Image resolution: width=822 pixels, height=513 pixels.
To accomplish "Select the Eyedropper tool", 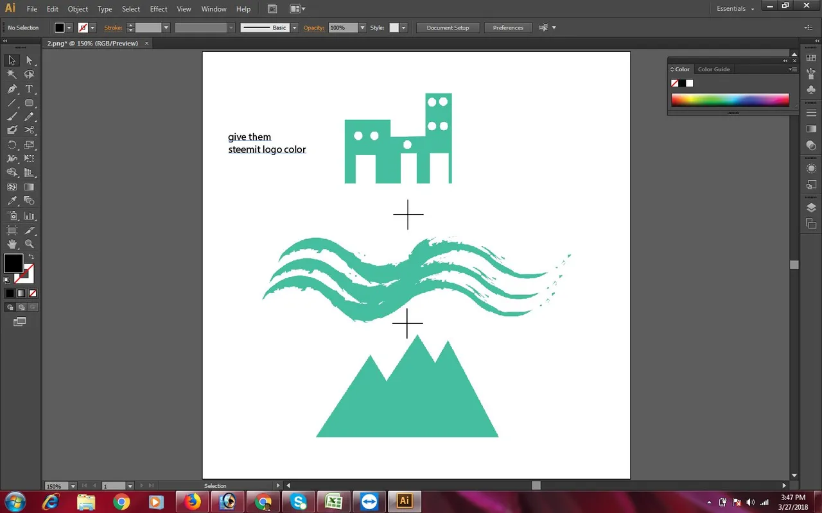I will (x=12, y=201).
